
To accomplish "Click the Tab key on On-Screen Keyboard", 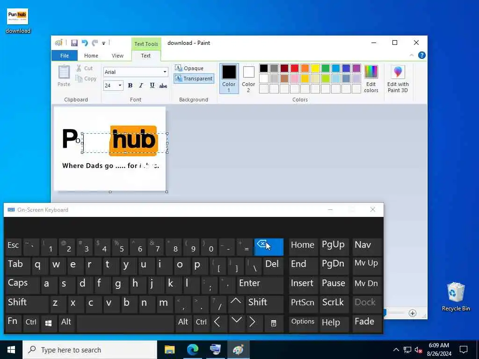I will (x=18, y=266).
